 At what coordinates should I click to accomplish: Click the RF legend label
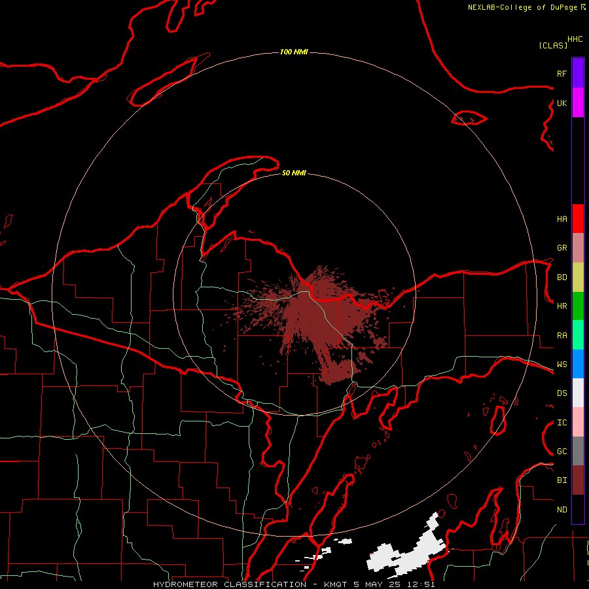pos(562,73)
